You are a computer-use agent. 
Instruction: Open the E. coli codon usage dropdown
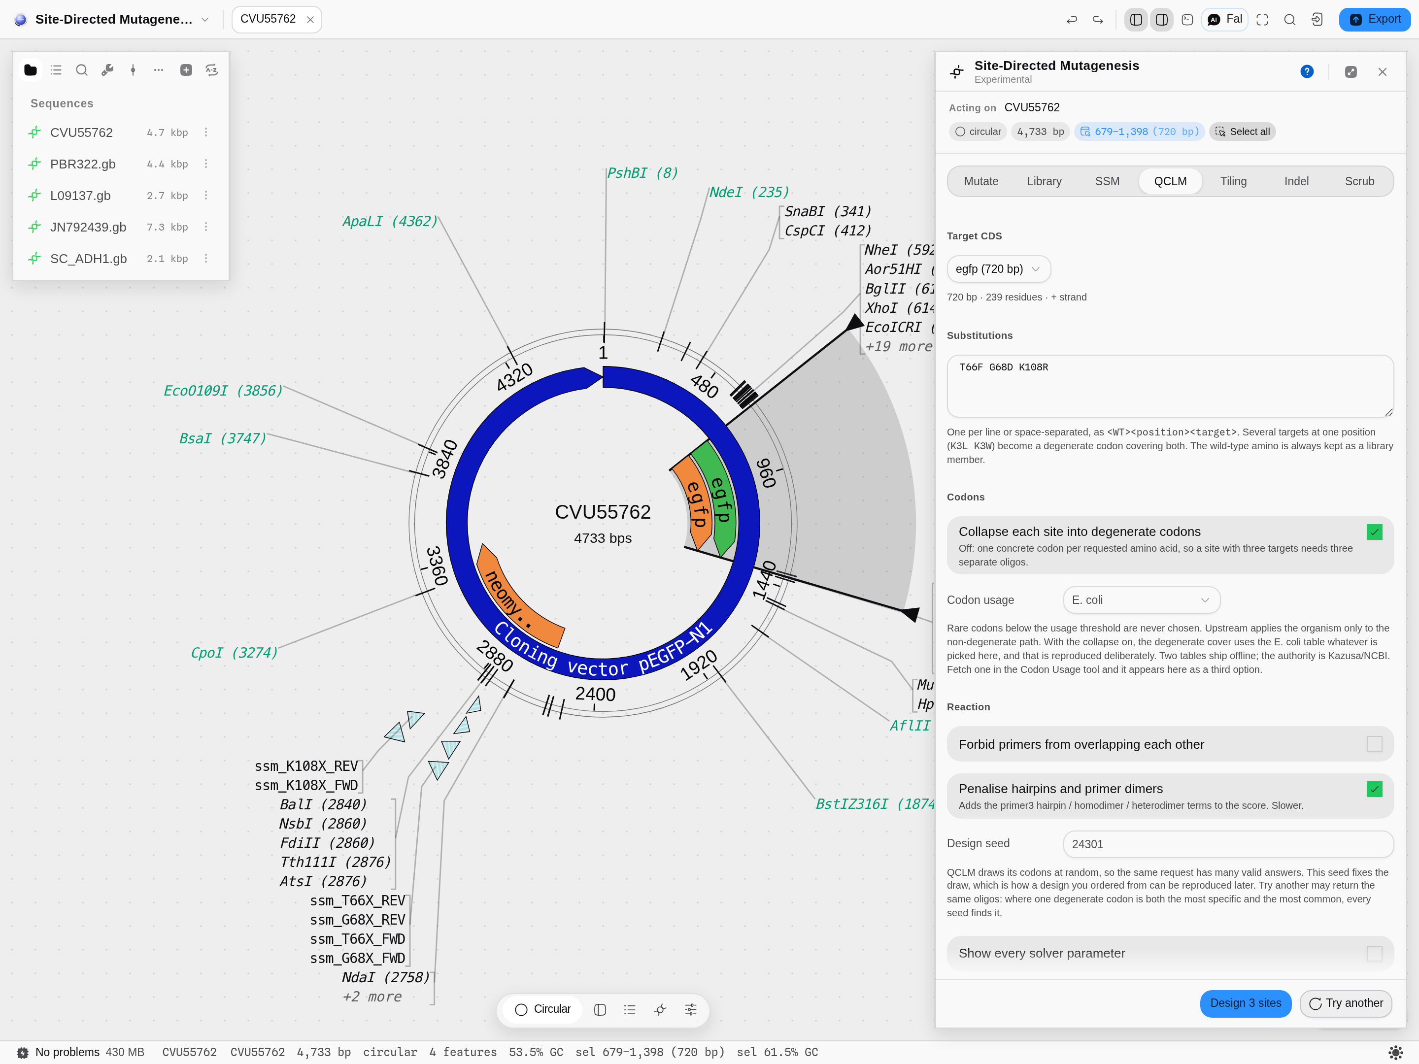pyautogui.click(x=1141, y=599)
